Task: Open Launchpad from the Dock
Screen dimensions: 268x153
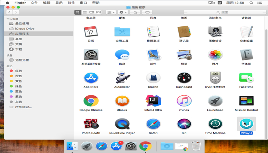Action: coord(87,146)
